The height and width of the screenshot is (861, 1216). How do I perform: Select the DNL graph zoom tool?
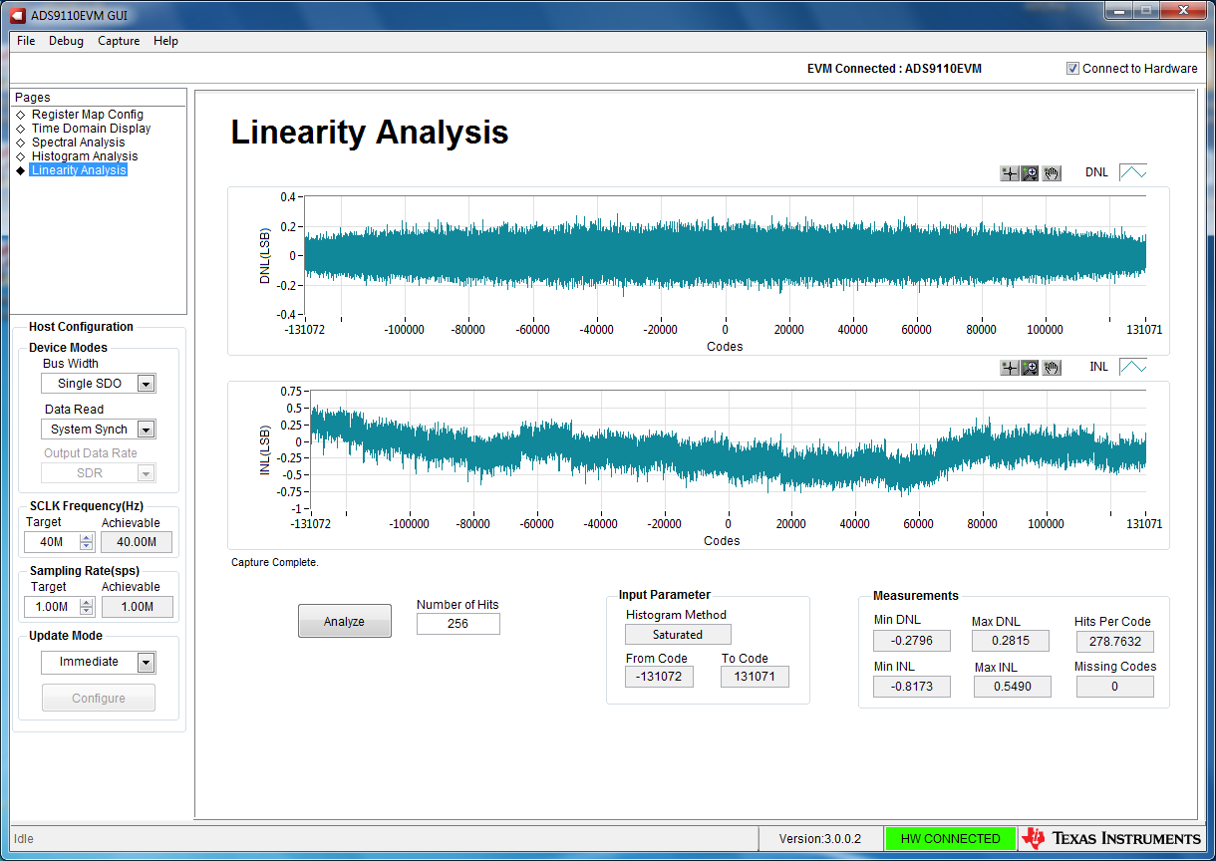(1031, 173)
